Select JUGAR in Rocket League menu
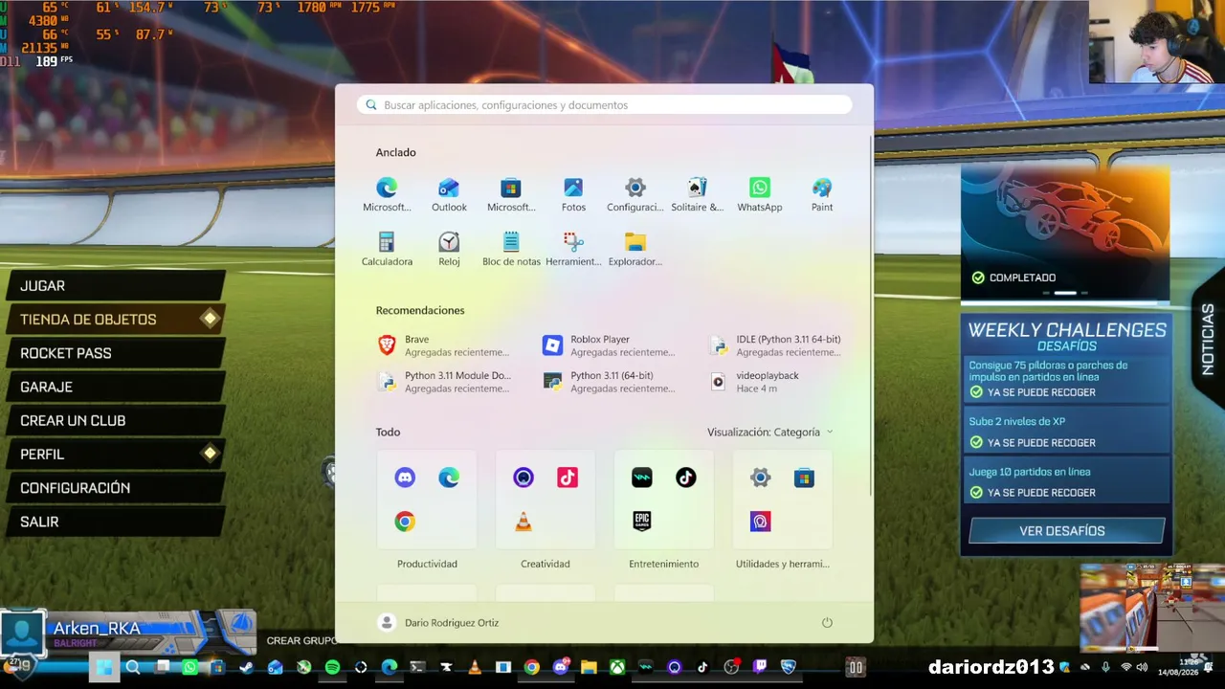 pyautogui.click(x=115, y=286)
